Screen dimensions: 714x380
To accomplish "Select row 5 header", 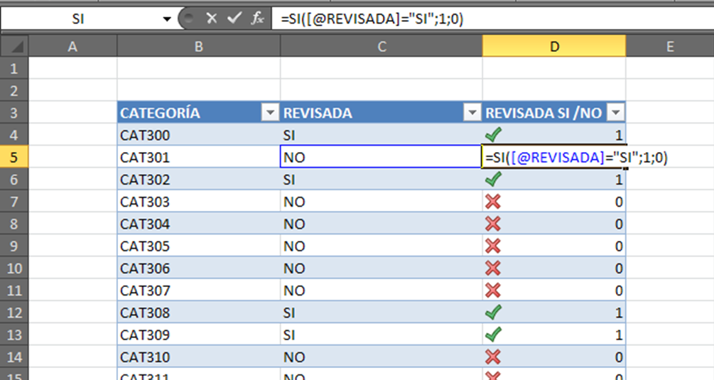I will pyautogui.click(x=14, y=157).
